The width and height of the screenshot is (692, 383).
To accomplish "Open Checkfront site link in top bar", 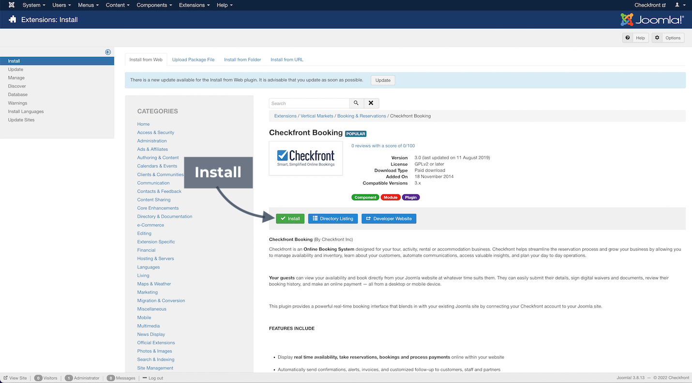I will click(x=650, y=5).
